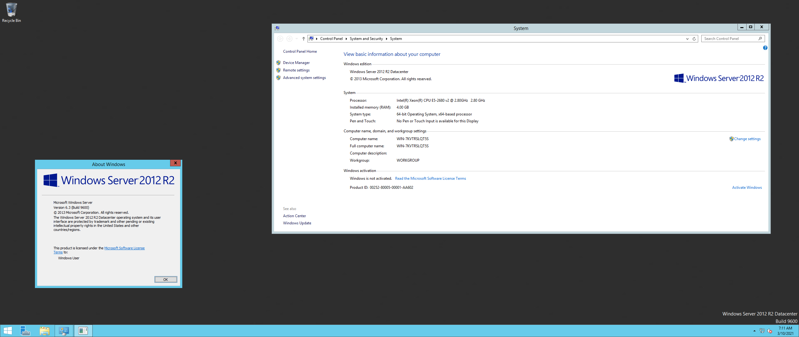799x337 pixels.
Task: Open recent locations dropdown beside Forward arrow
Action: tap(297, 39)
